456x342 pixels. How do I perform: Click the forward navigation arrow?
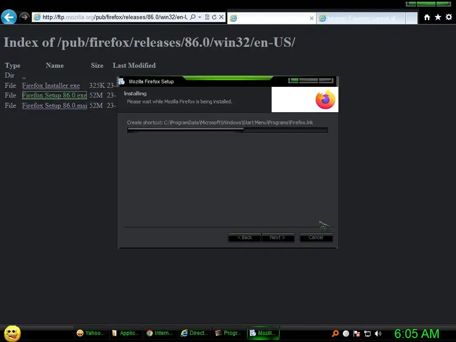pyautogui.click(x=24, y=17)
